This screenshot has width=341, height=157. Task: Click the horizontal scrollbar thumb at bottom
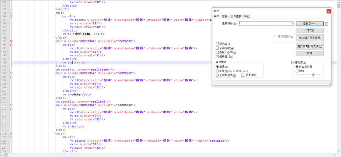pyautogui.click(x=6, y=155)
